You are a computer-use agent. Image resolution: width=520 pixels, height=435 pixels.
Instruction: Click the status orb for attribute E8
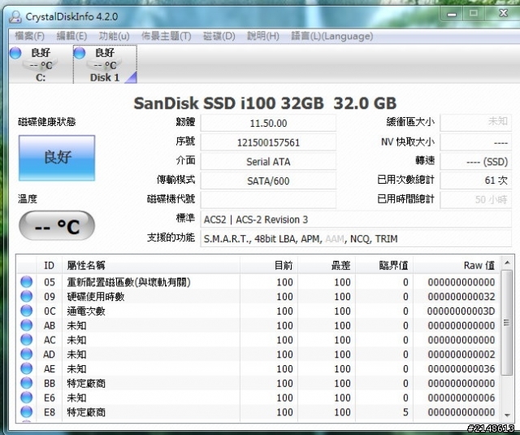[x=26, y=411]
